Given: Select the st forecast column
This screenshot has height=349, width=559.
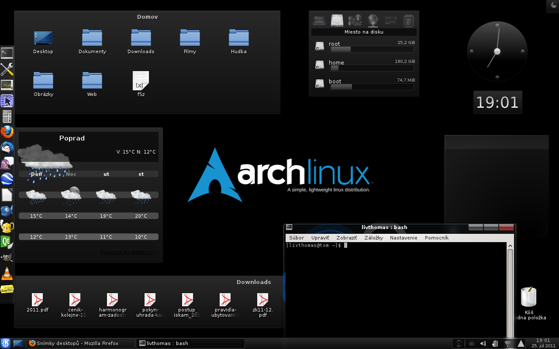Looking at the screenshot, I should (141, 174).
